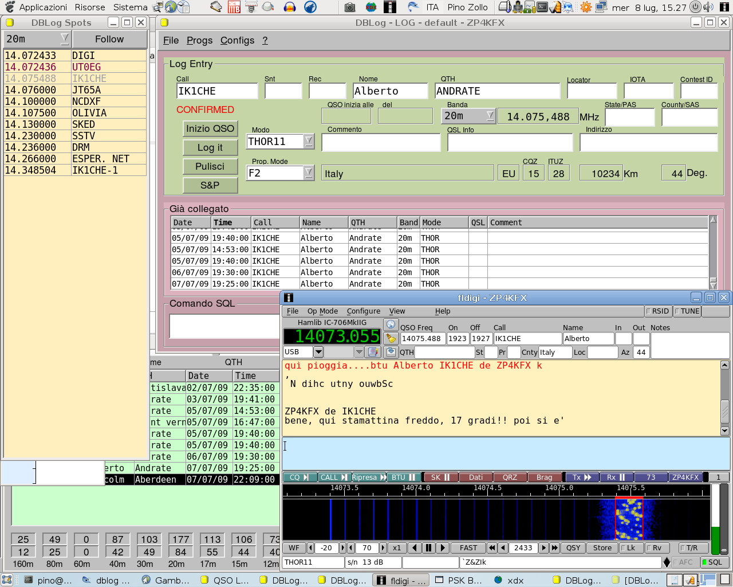Click the QRZ globe lookup icon

391,324
